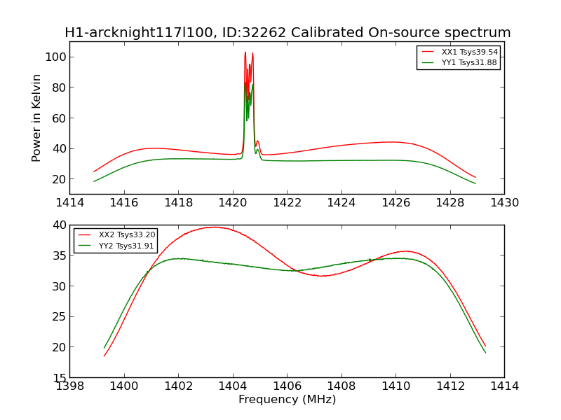Click the 1416 tick label on upper plot

coord(124,203)
